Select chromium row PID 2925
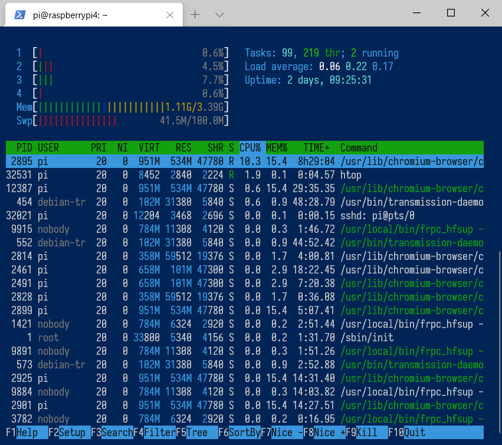 click(245, 378)
